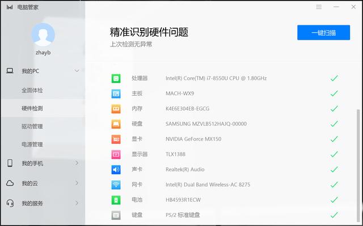Click the 网卡 row label

137,185
